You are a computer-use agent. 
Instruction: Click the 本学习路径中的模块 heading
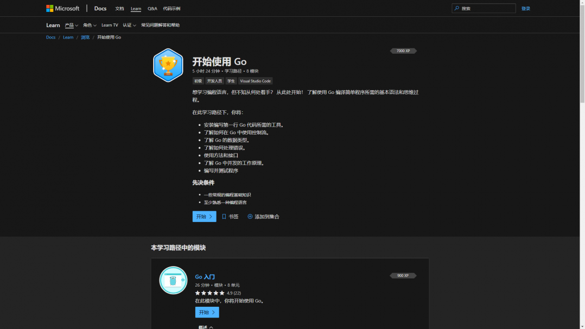(179, 248)
